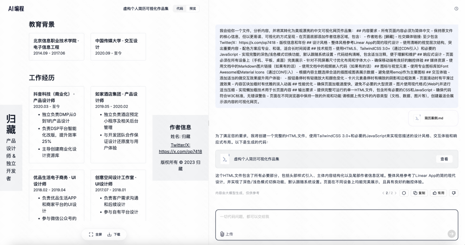Click the 中国传媒大学 · 交互设计 card
This screenshot has width=465, height=245.
[x=118, y=47]
